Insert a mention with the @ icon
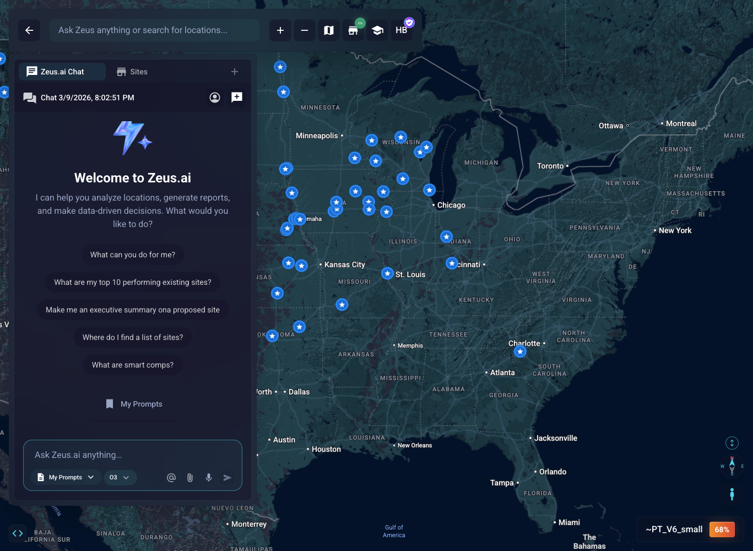Screen dimensions: 753x551 click(x=171, y=478)
